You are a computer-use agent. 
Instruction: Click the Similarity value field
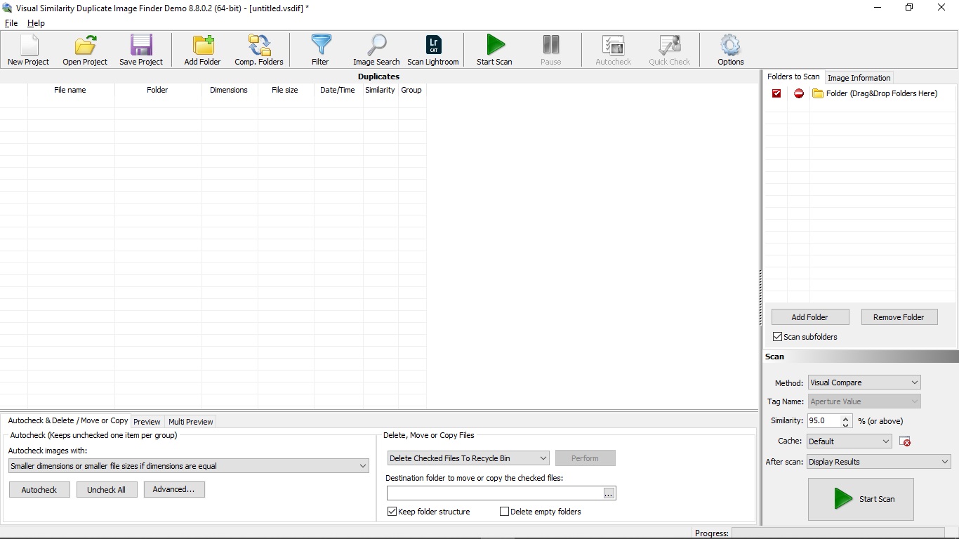823,421
